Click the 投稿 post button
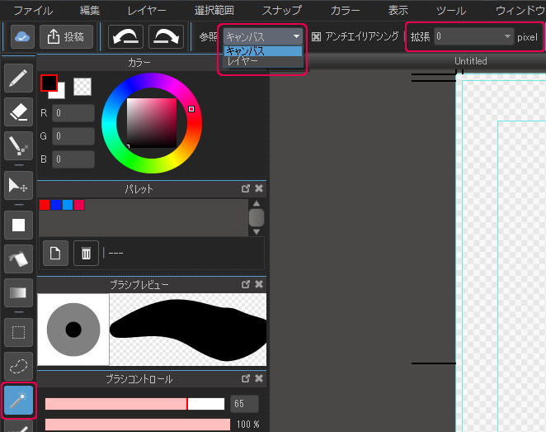The height and width of the screenshot is (432, 546). (66, 36)
